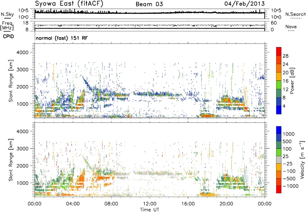Image resolution: width=306 pixels, height=212 pixels.
Task: Select the '12' power colorbar value
Action: coord(285,90)
